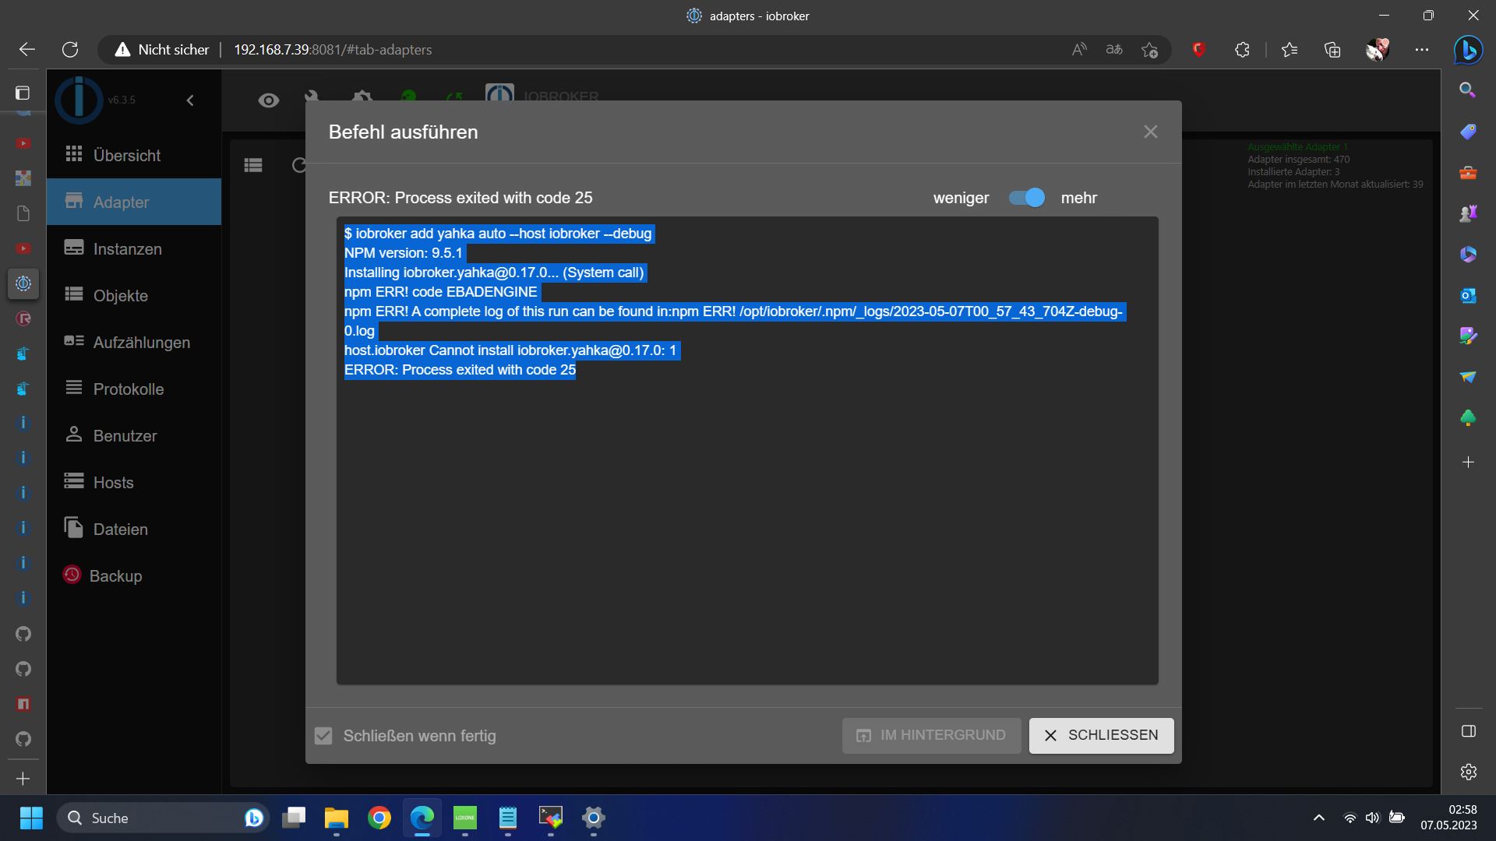Open the vertical tab actions icon at top left
1496x841 pixels.
[x=23, y=93]
